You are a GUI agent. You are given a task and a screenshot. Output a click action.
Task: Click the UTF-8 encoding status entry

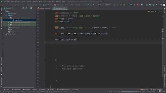pyautogui.click(x=153, y=92)
